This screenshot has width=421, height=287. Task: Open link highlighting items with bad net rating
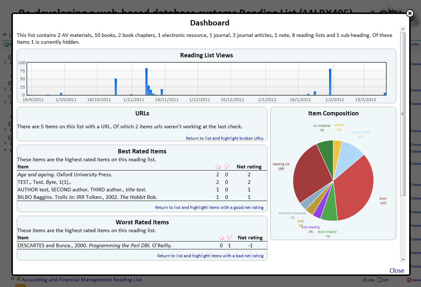coord(210,256)
